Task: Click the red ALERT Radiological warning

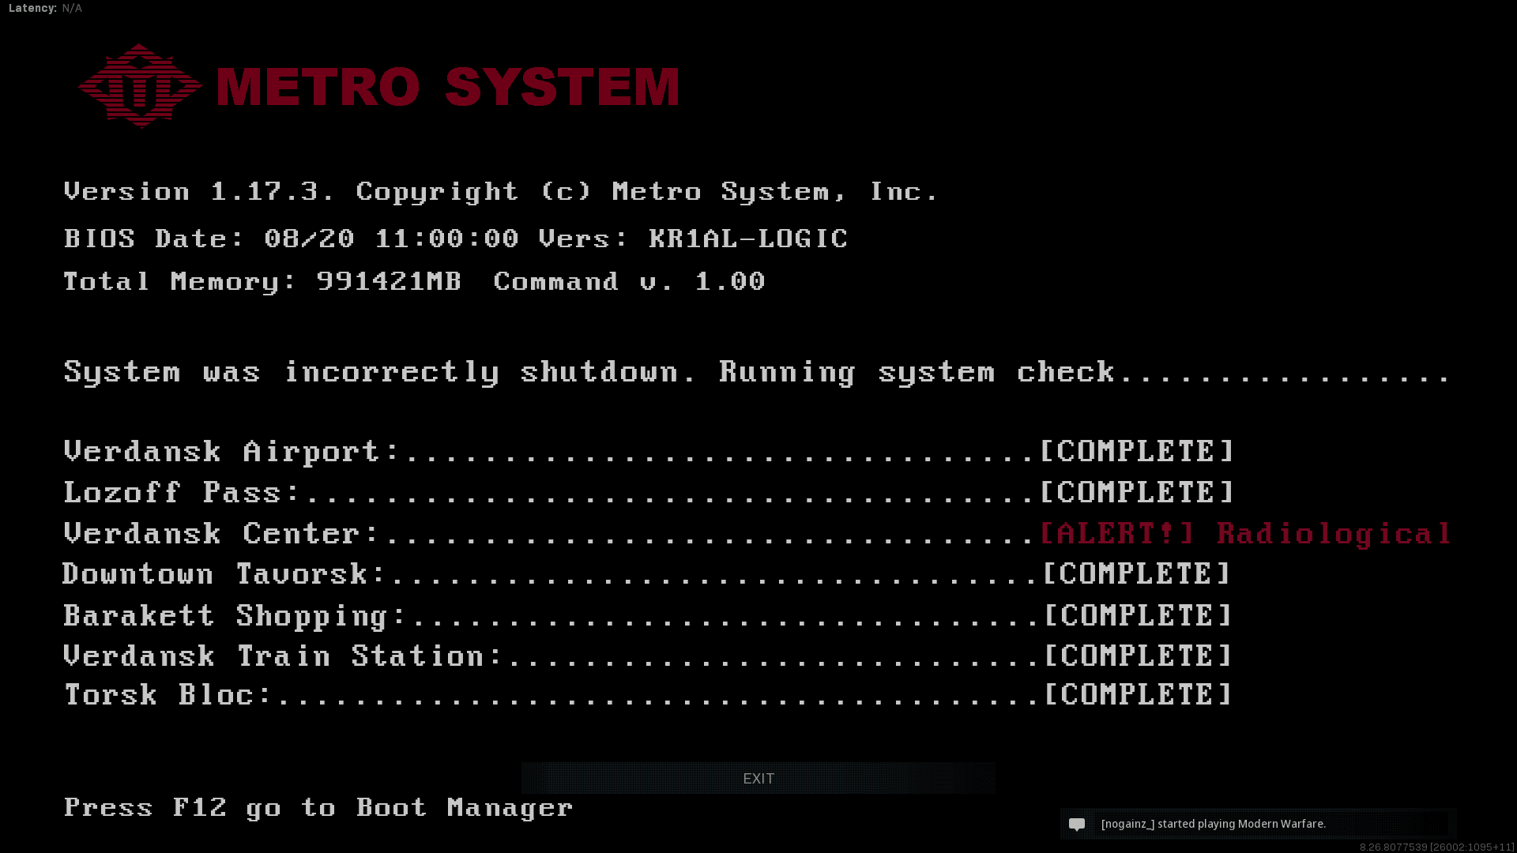Action: tap(1245, 534)
